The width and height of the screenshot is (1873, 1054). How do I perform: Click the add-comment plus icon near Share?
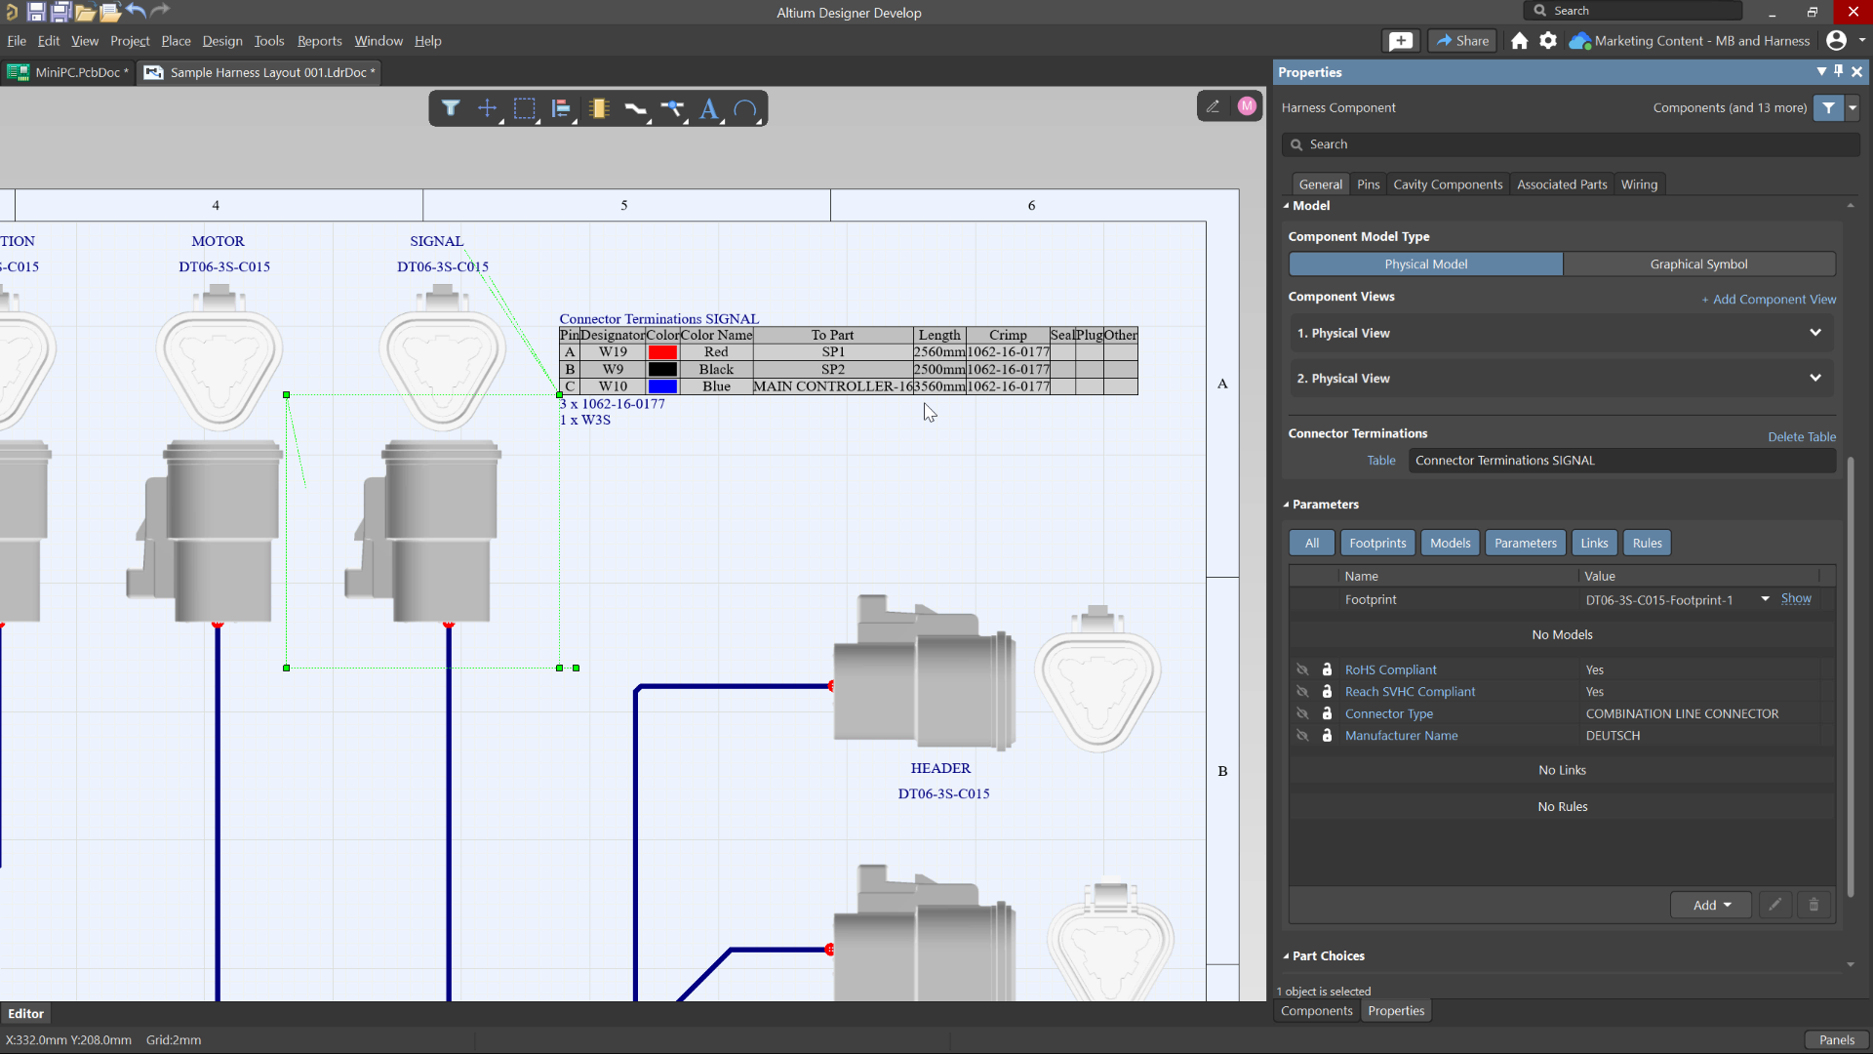[1401, 40]
